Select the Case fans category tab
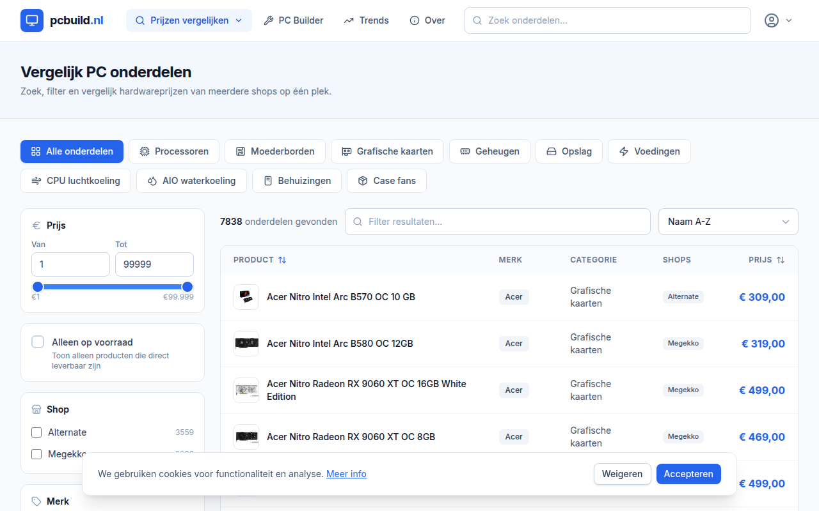This screenshot has width=819, height=511. (386, 181)
